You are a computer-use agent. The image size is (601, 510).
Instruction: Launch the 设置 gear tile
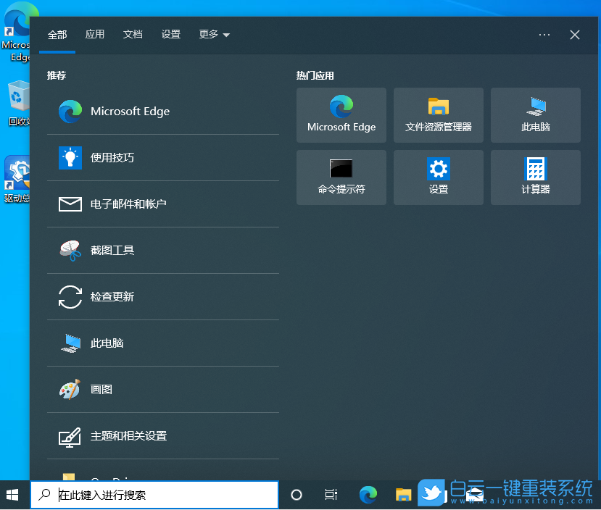pyautogui.click(x=438, y=177)
